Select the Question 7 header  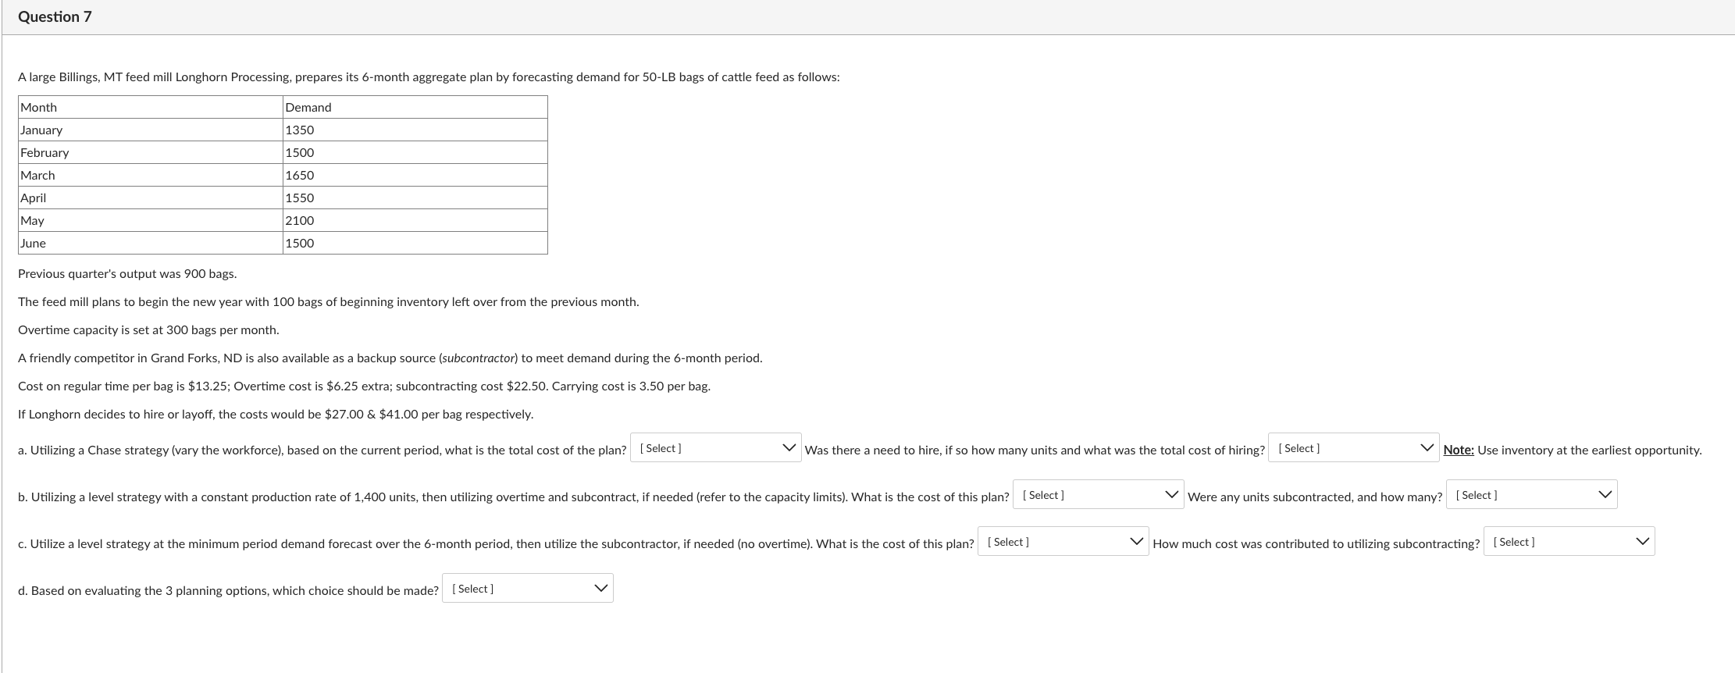(55, 16)
